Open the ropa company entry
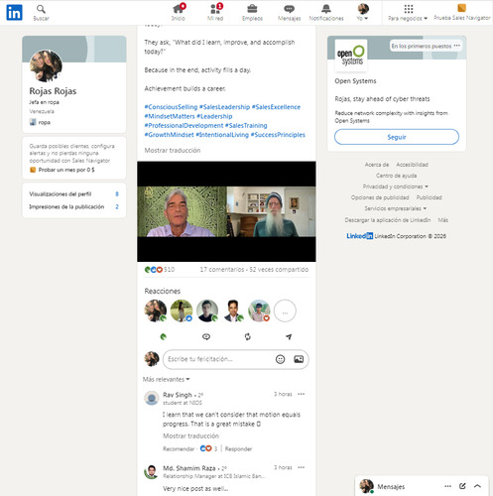The height and width of the screenshot is (496, 493). pyautogui.click(x=40, y=122)
